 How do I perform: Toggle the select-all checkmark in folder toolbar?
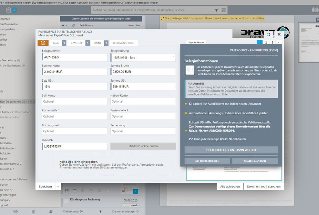[x=63, y=25]
